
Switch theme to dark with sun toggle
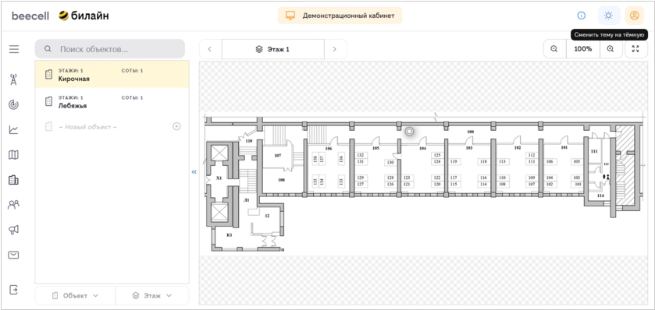click(x=609, y=16)
